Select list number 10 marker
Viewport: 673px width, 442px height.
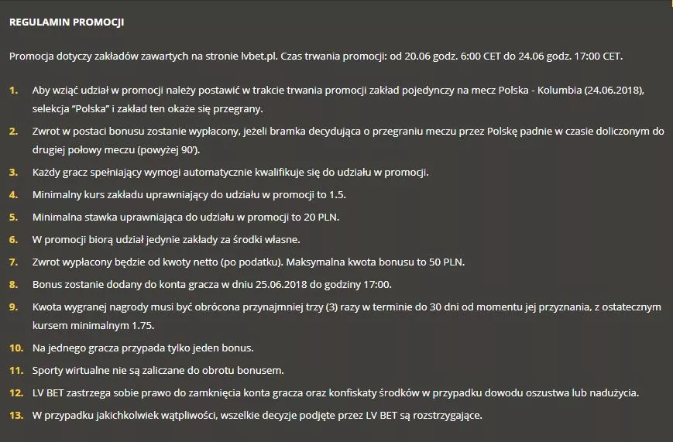click(x=16, y=348)
